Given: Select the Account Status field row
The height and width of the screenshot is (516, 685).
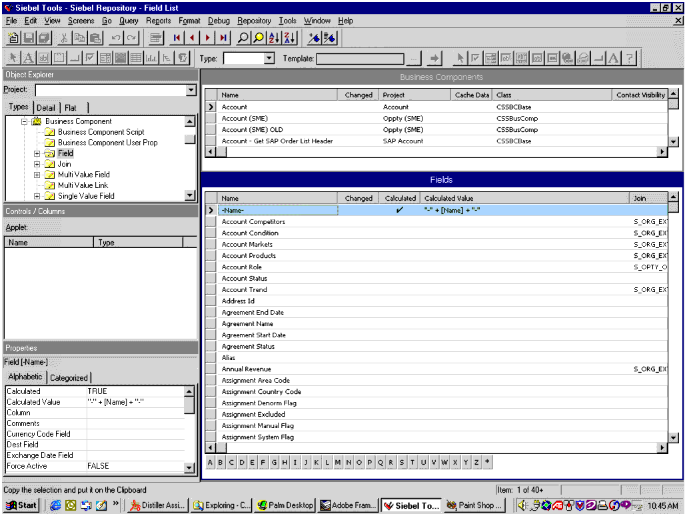Looking at the screenshot, I should [x=245, y=278].
